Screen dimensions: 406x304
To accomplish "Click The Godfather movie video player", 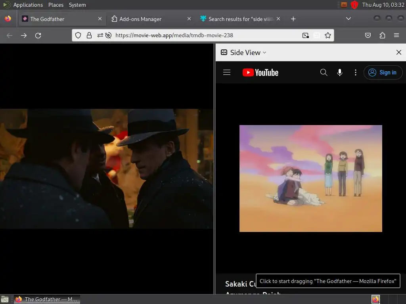I will pyautogui.click(x=107, y=169).
